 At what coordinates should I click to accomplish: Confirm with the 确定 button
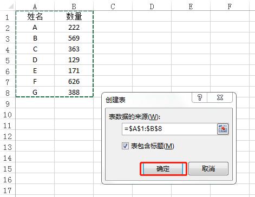pyautogui.click(x=163, y=169)
